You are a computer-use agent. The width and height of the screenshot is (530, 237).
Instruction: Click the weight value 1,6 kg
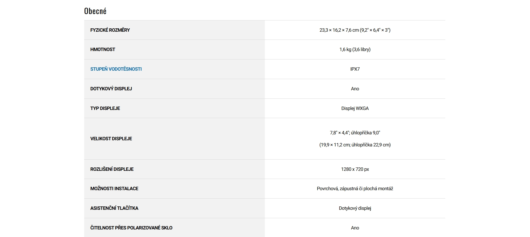[355, 49]
